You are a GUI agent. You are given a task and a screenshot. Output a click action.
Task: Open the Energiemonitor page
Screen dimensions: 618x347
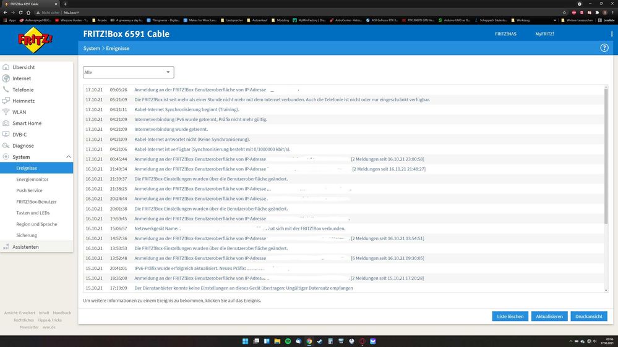click(x=32, y=180)
